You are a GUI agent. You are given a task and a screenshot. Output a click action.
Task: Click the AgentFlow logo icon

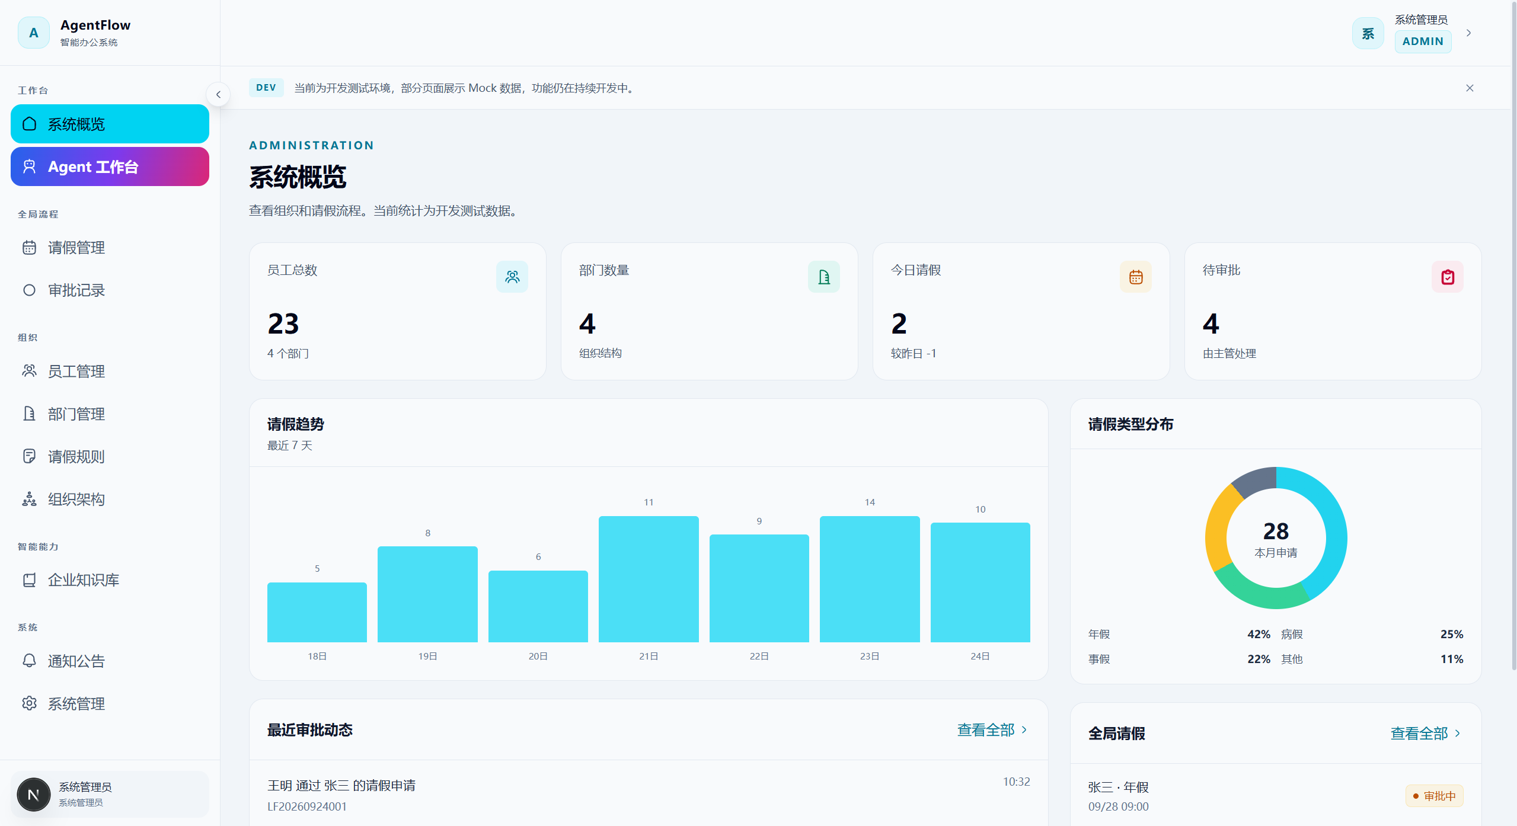pos(34,33)
